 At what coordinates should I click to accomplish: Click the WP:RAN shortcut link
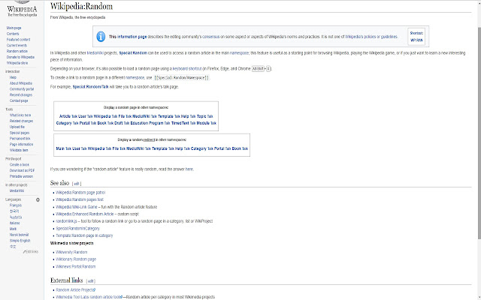tap(416, 40)
